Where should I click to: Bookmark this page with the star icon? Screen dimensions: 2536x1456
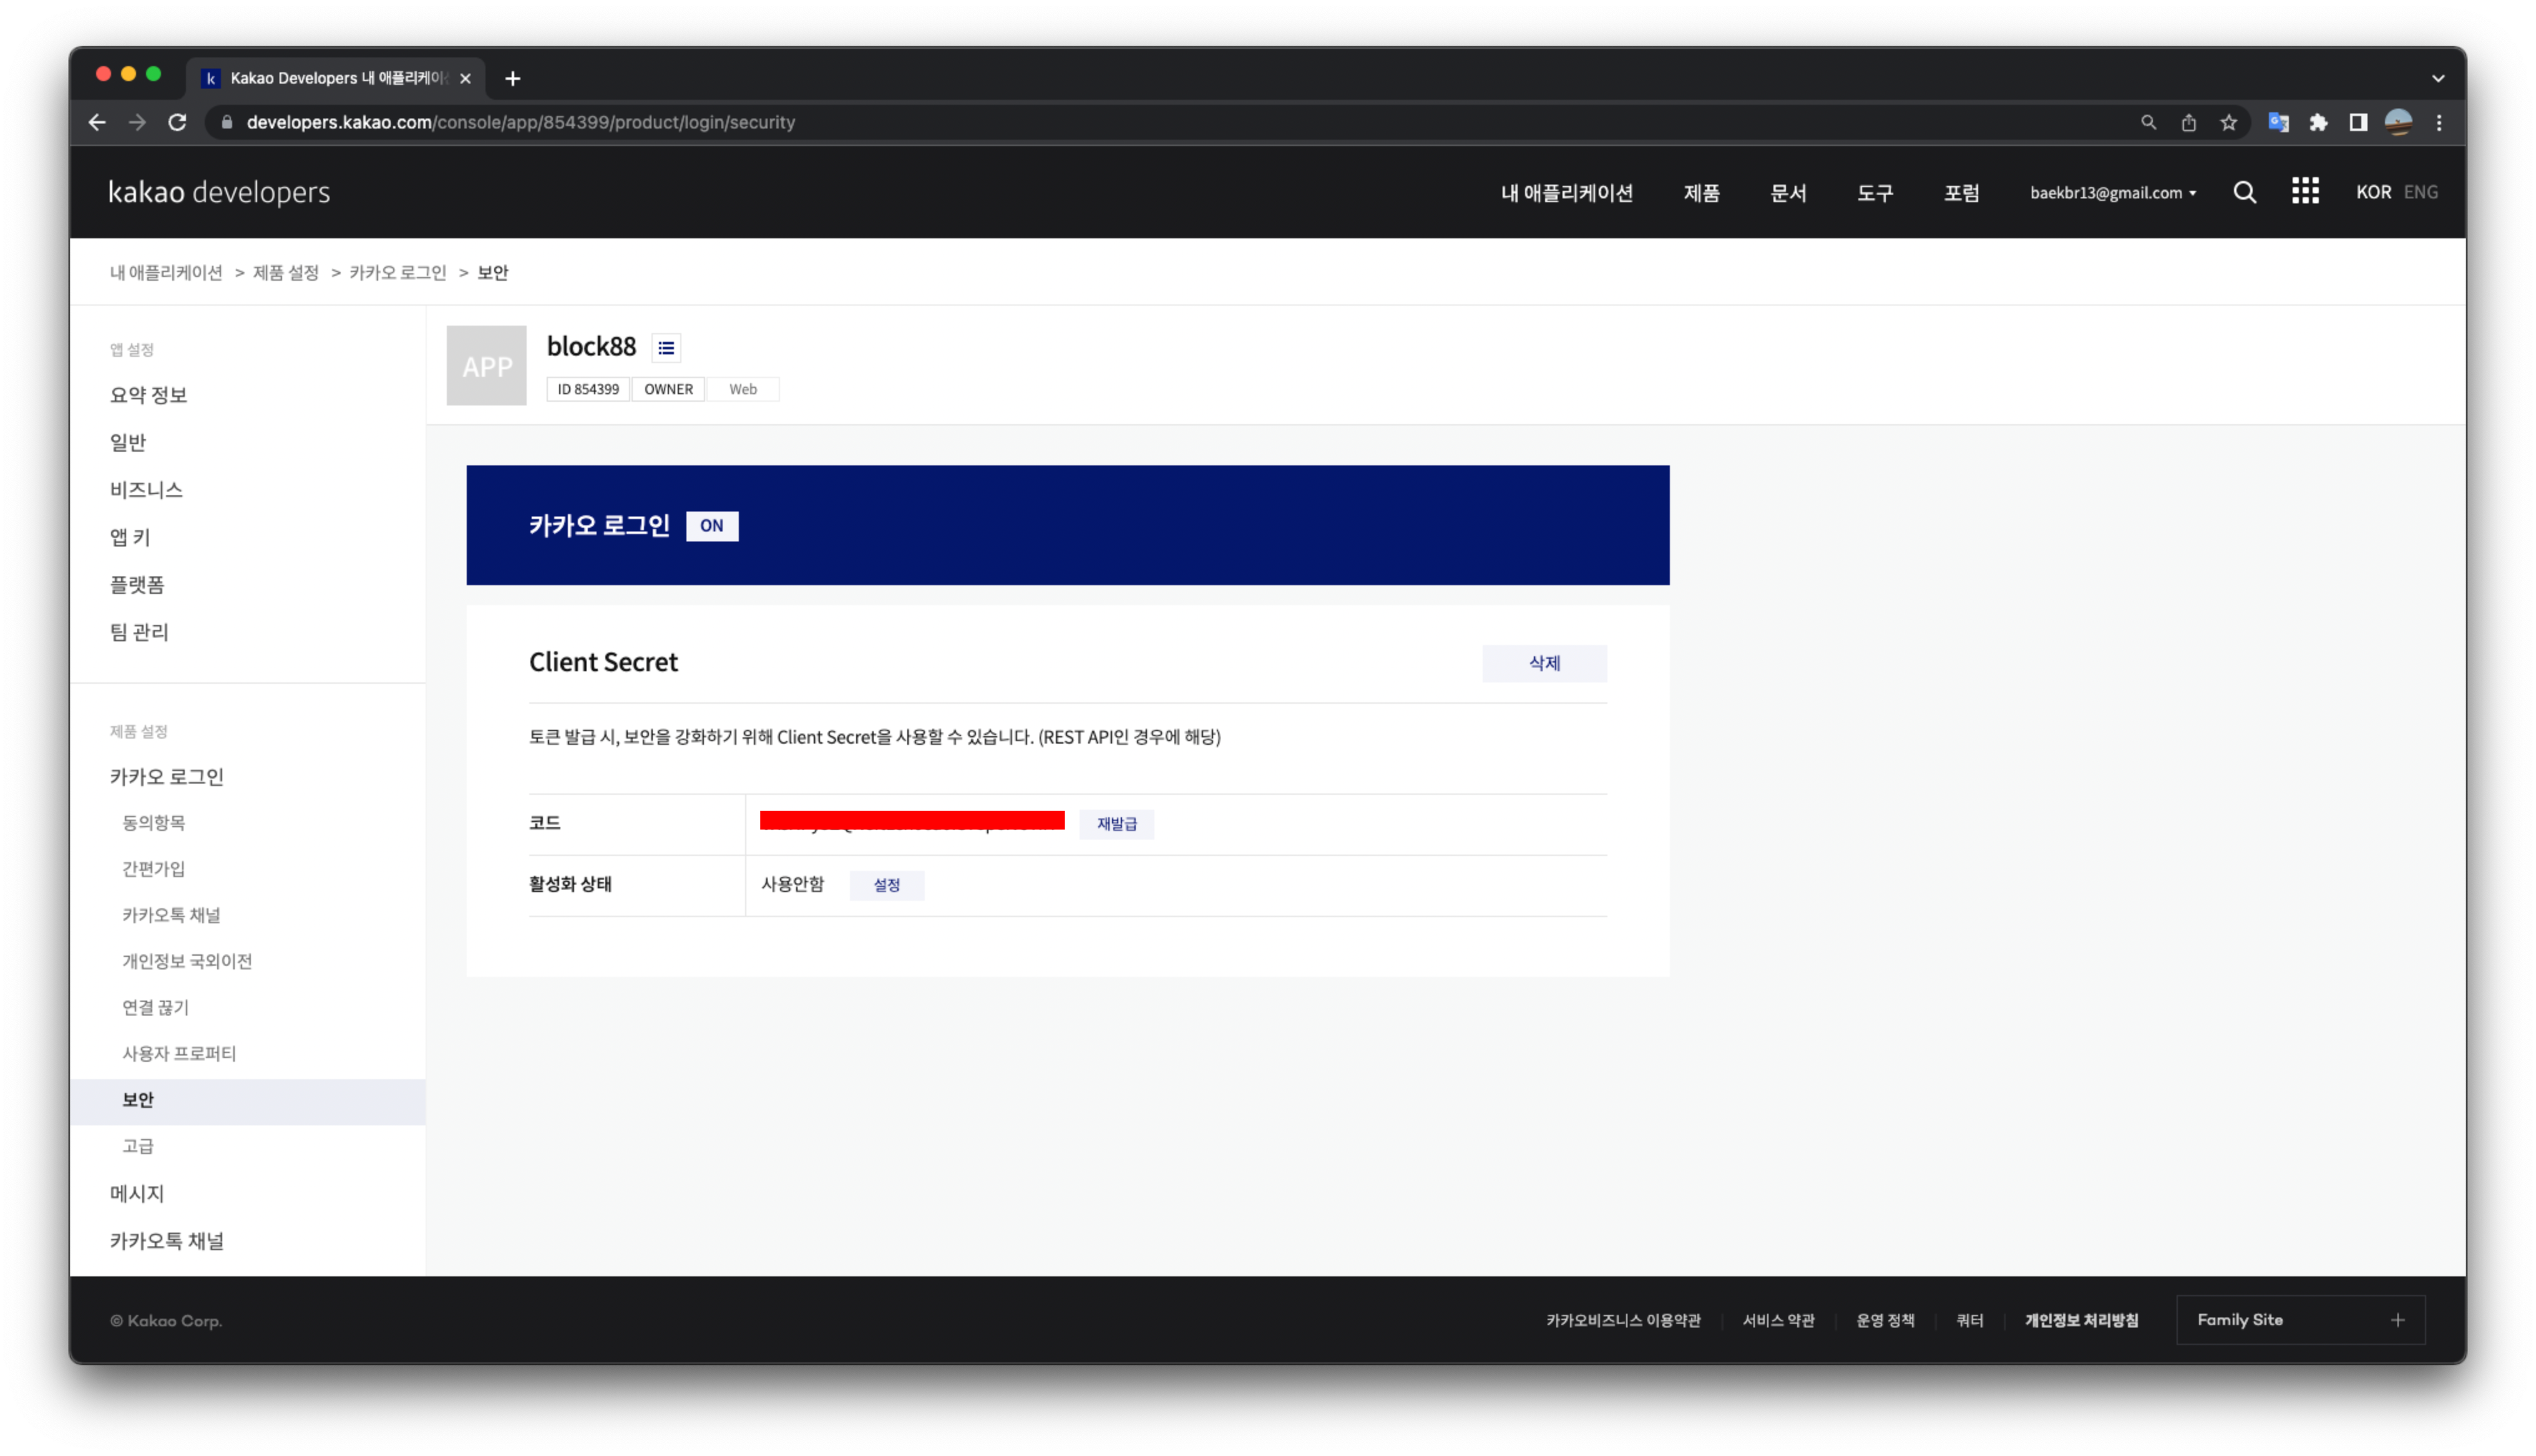pos(2228,122)
